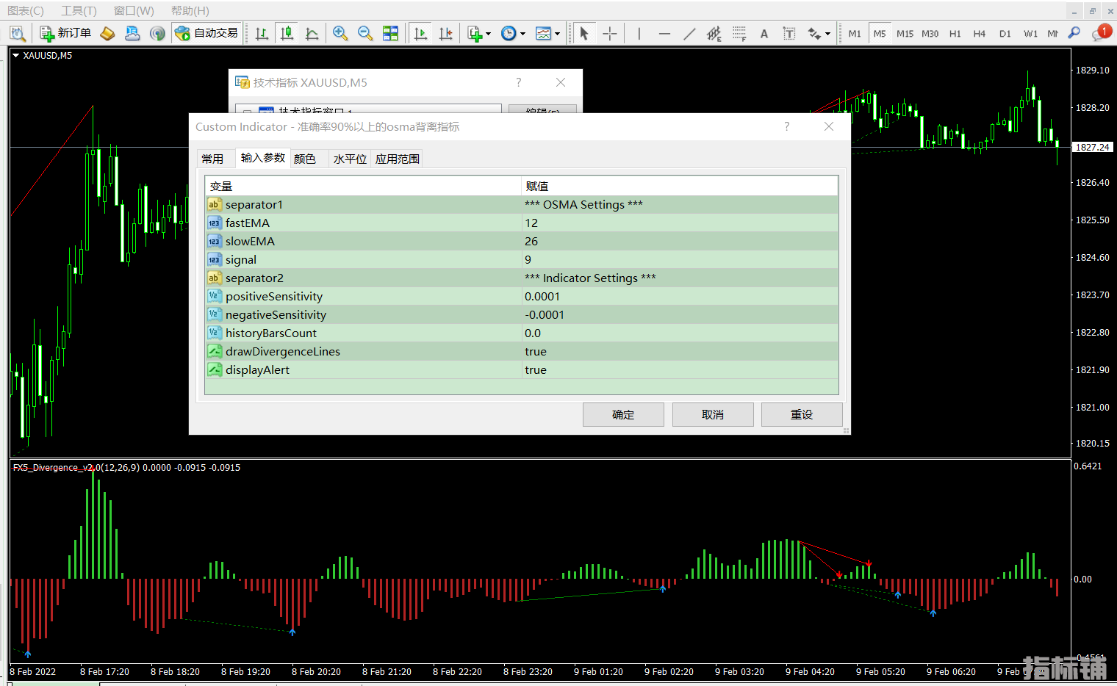Screen dimensions: 1117x686
Task: Switch to H4 timeframe
Action: point(979,33)
